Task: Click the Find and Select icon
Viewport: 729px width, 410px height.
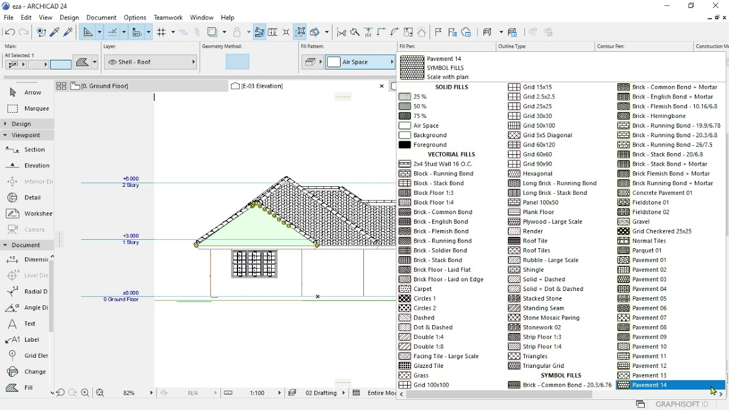Action: [x=41, y=32]
